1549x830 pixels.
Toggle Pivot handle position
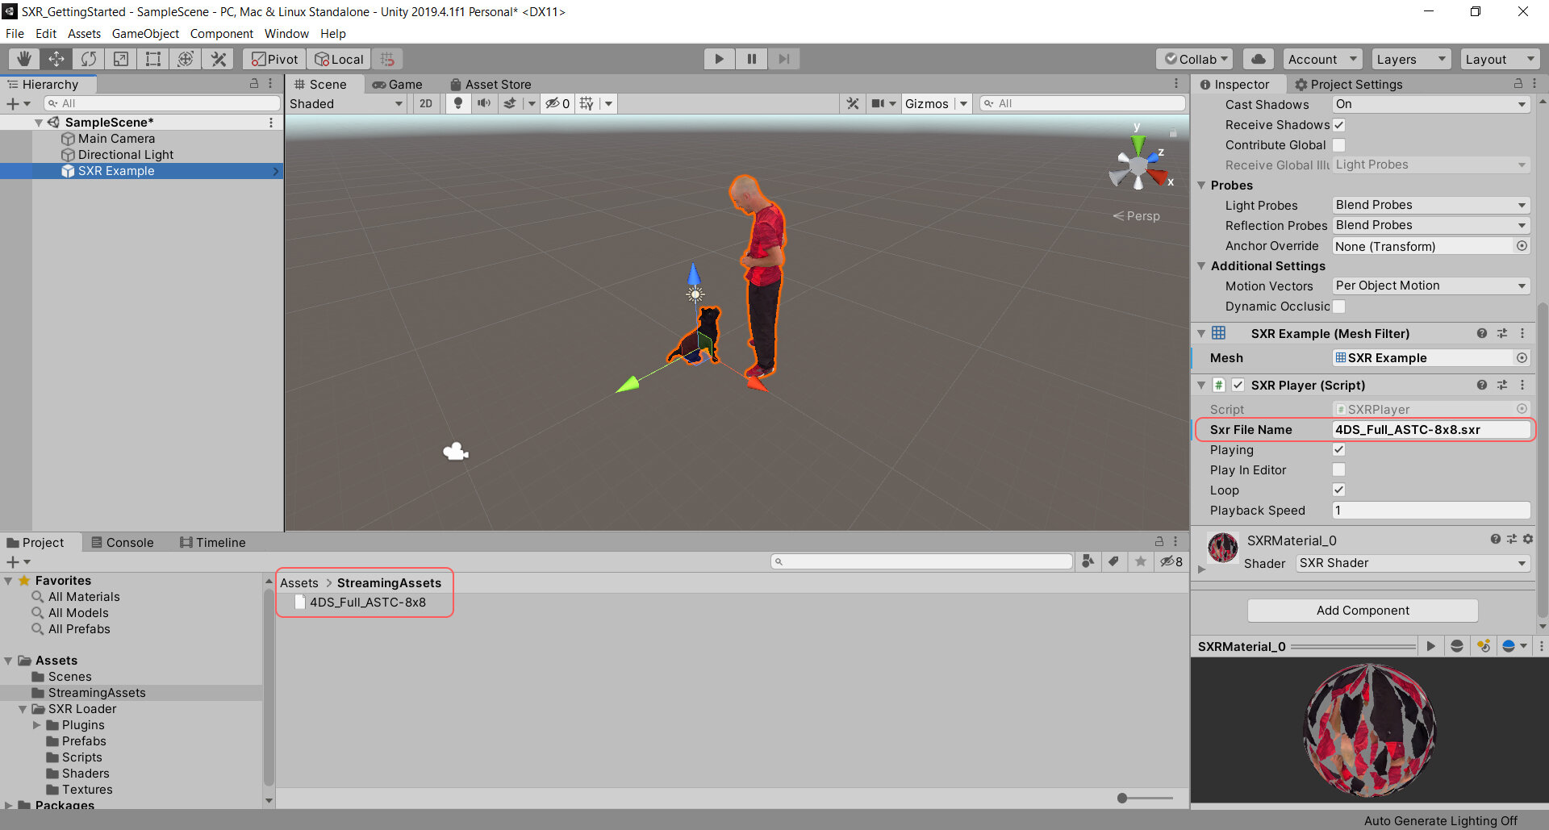coord(274,59)
